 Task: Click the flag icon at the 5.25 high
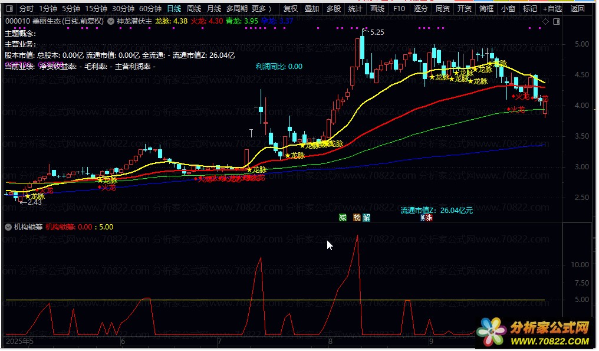tap(364, 29)
